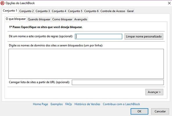Viewport: 172px width, 116px height.
Task: Click the rule set name field
Action: click(x=99, y=37)
